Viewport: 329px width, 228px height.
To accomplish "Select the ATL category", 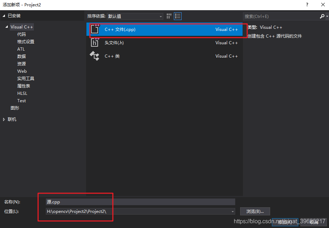I will pyautogui.click(x=21, y=49).
